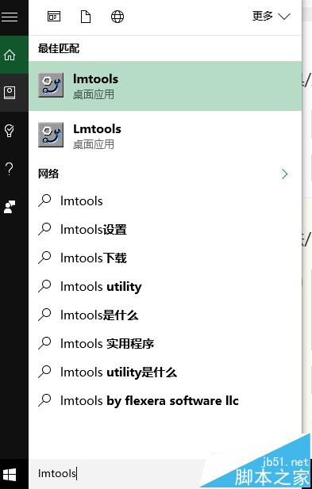312x489 pixels.
Task: Click the lightbulb tips icon
Action: [9, 131]
